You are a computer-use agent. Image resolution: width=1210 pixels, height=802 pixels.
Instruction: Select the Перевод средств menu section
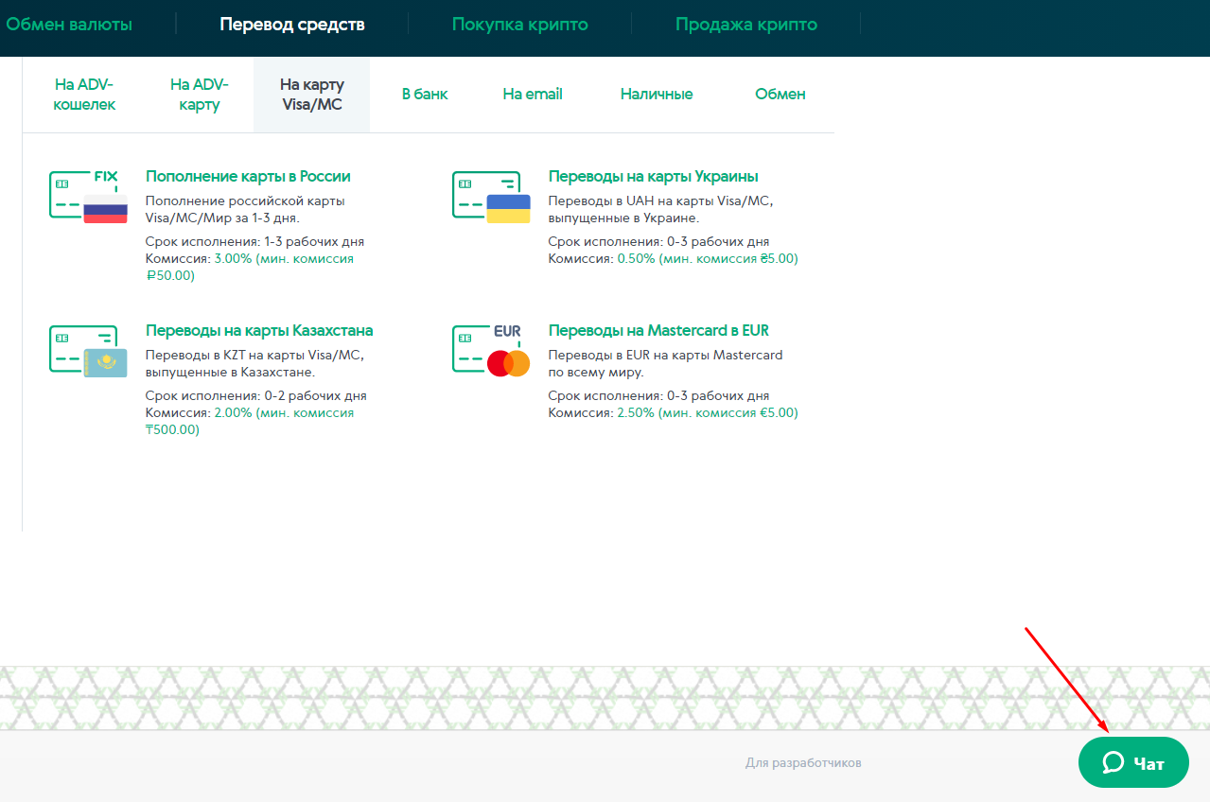292,25
